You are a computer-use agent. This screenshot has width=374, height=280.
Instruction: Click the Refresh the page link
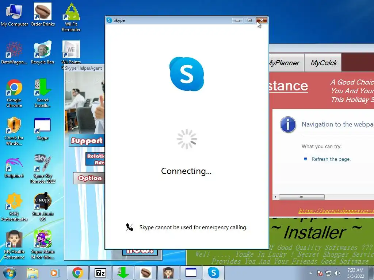(x=331, y=159)
